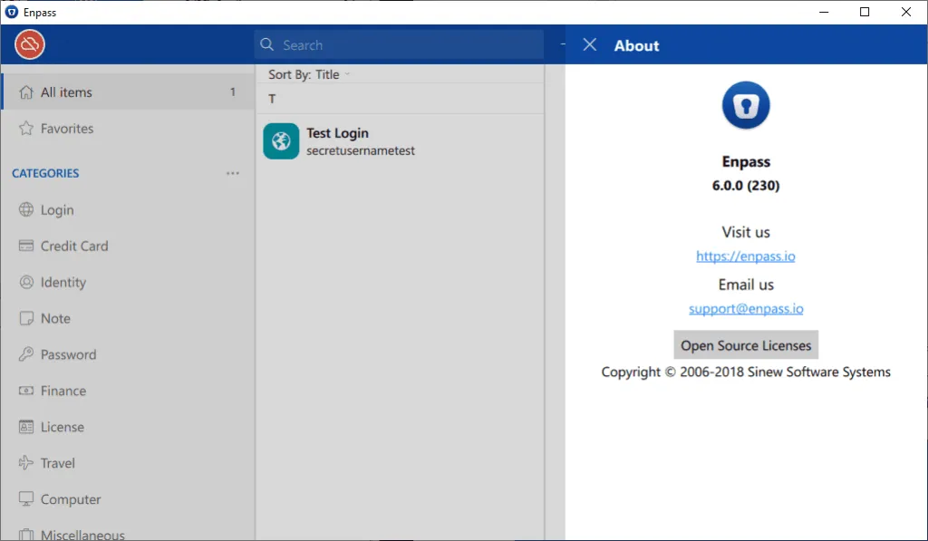
Task: Select the License category icon
Action: tap(26, 427)
